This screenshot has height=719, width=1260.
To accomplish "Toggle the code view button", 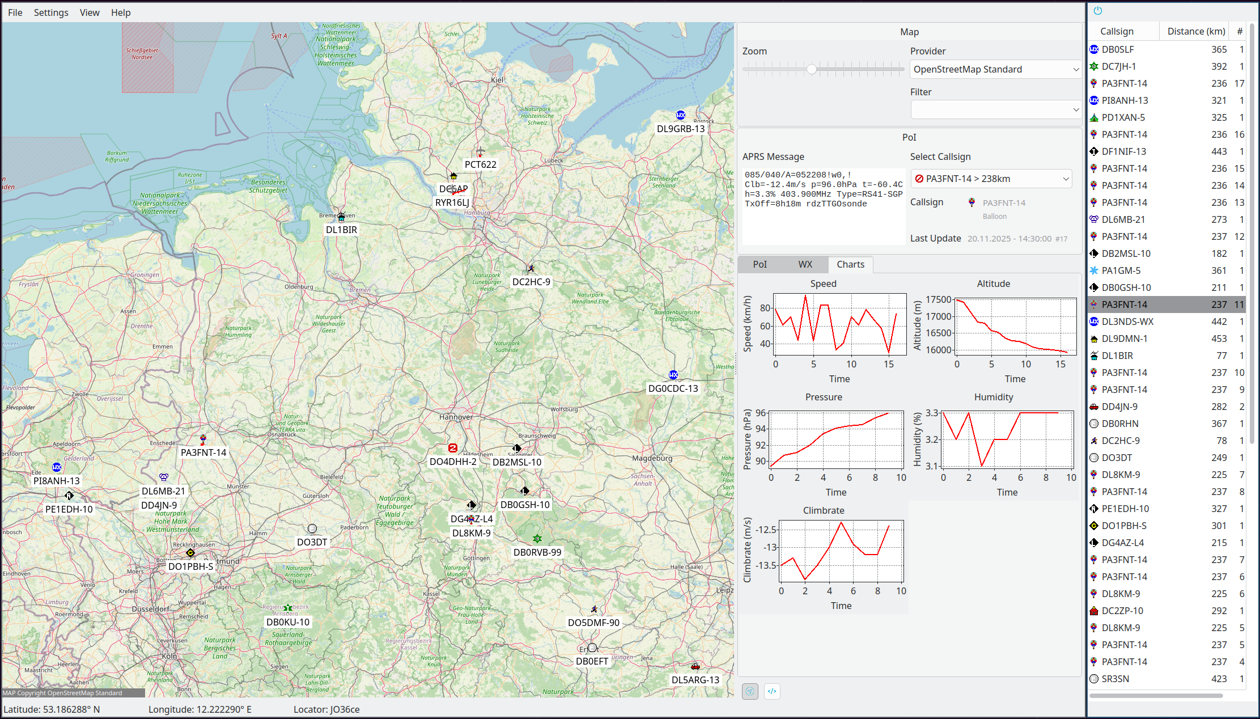I will (772, 691).
